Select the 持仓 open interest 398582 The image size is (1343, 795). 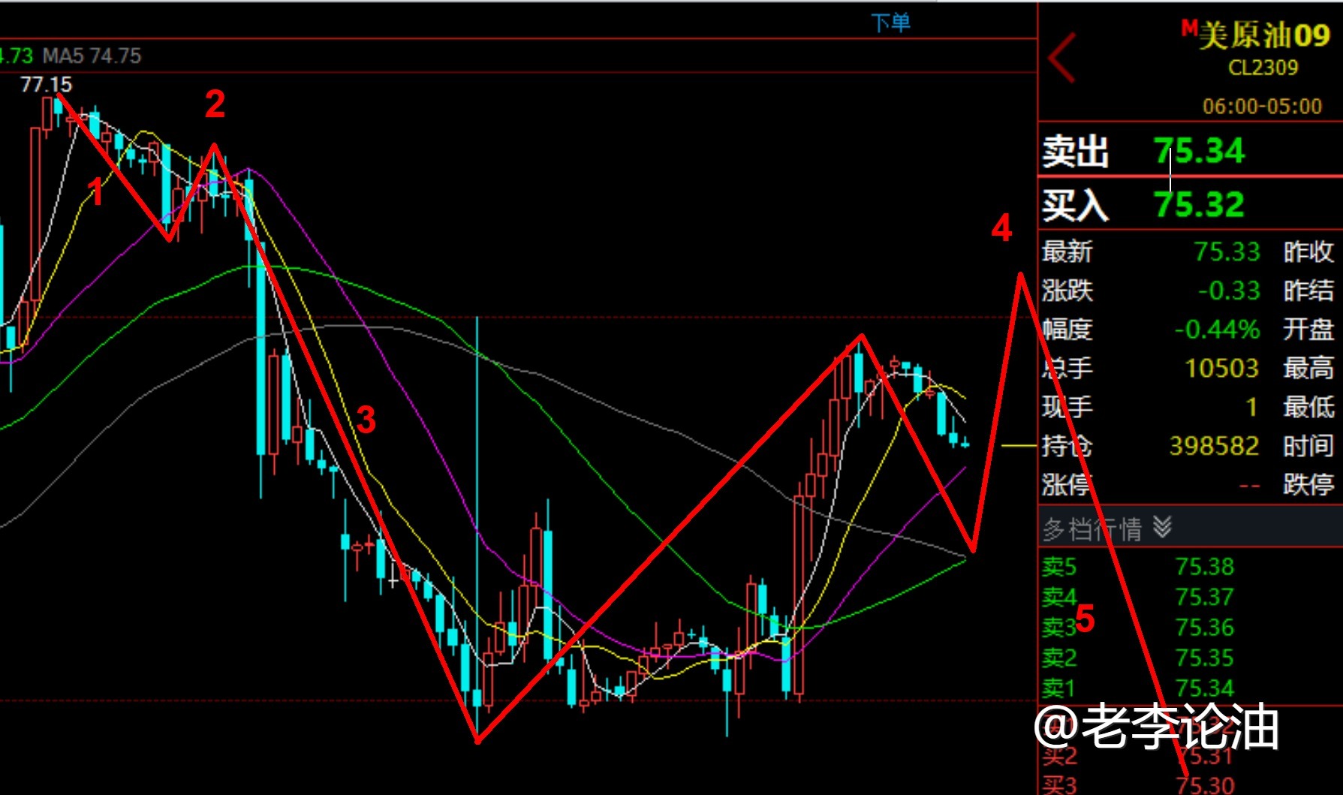[x=1214, y=447]
